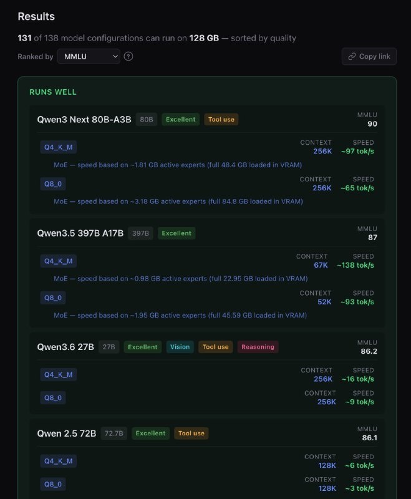Click the Vision badge on Qwen3.6 27B
The width and height of the screenshot is (411, 499).
click(180, 347)
